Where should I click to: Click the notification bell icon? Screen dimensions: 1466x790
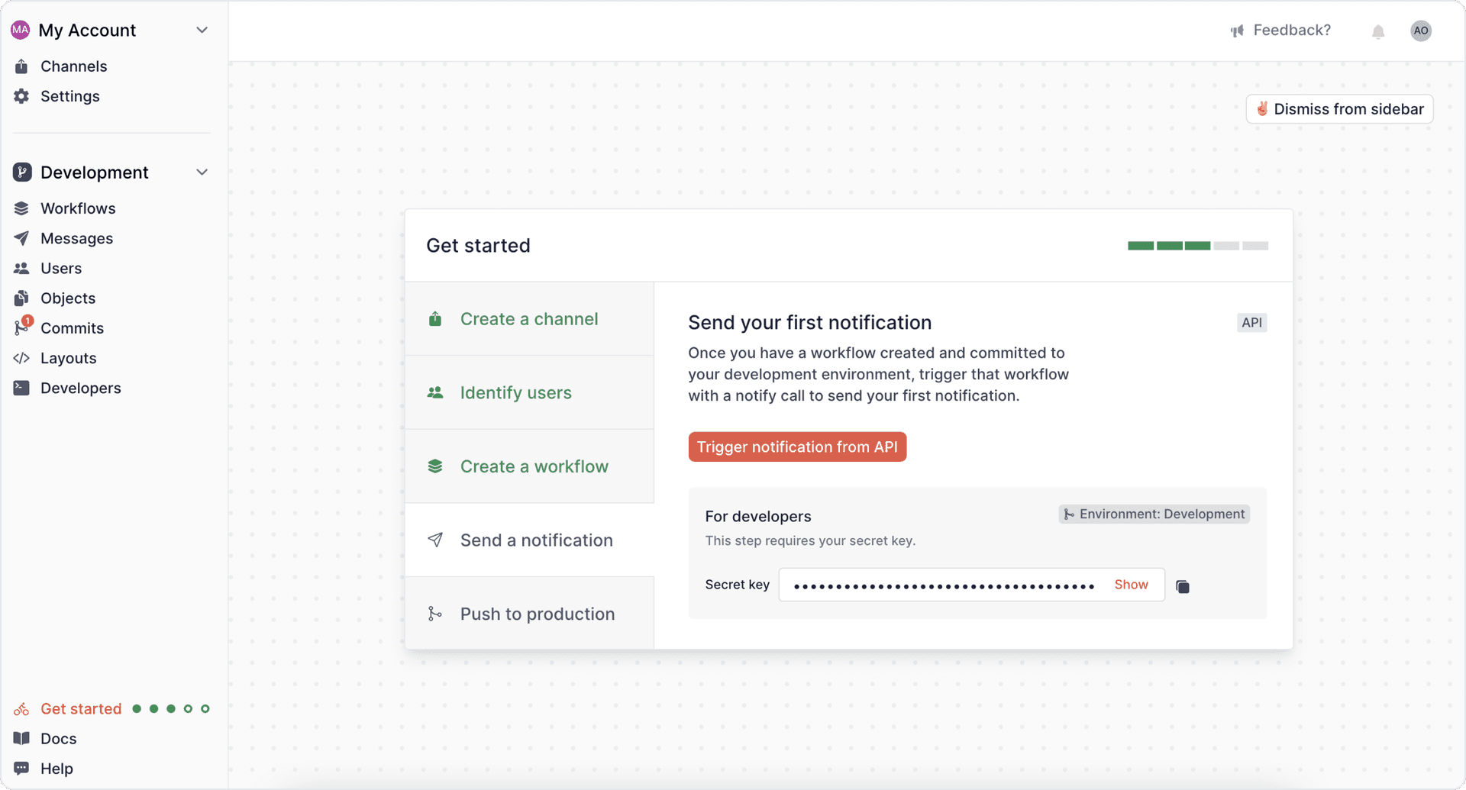pos(1377,31)
